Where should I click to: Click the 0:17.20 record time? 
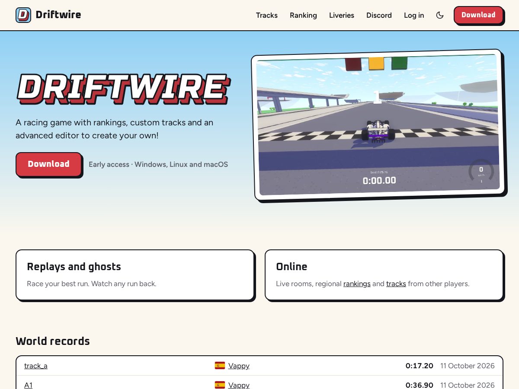pyautogui.click(x=419, y=366)
